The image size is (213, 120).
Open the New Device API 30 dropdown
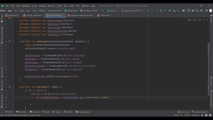click(132, 11)
